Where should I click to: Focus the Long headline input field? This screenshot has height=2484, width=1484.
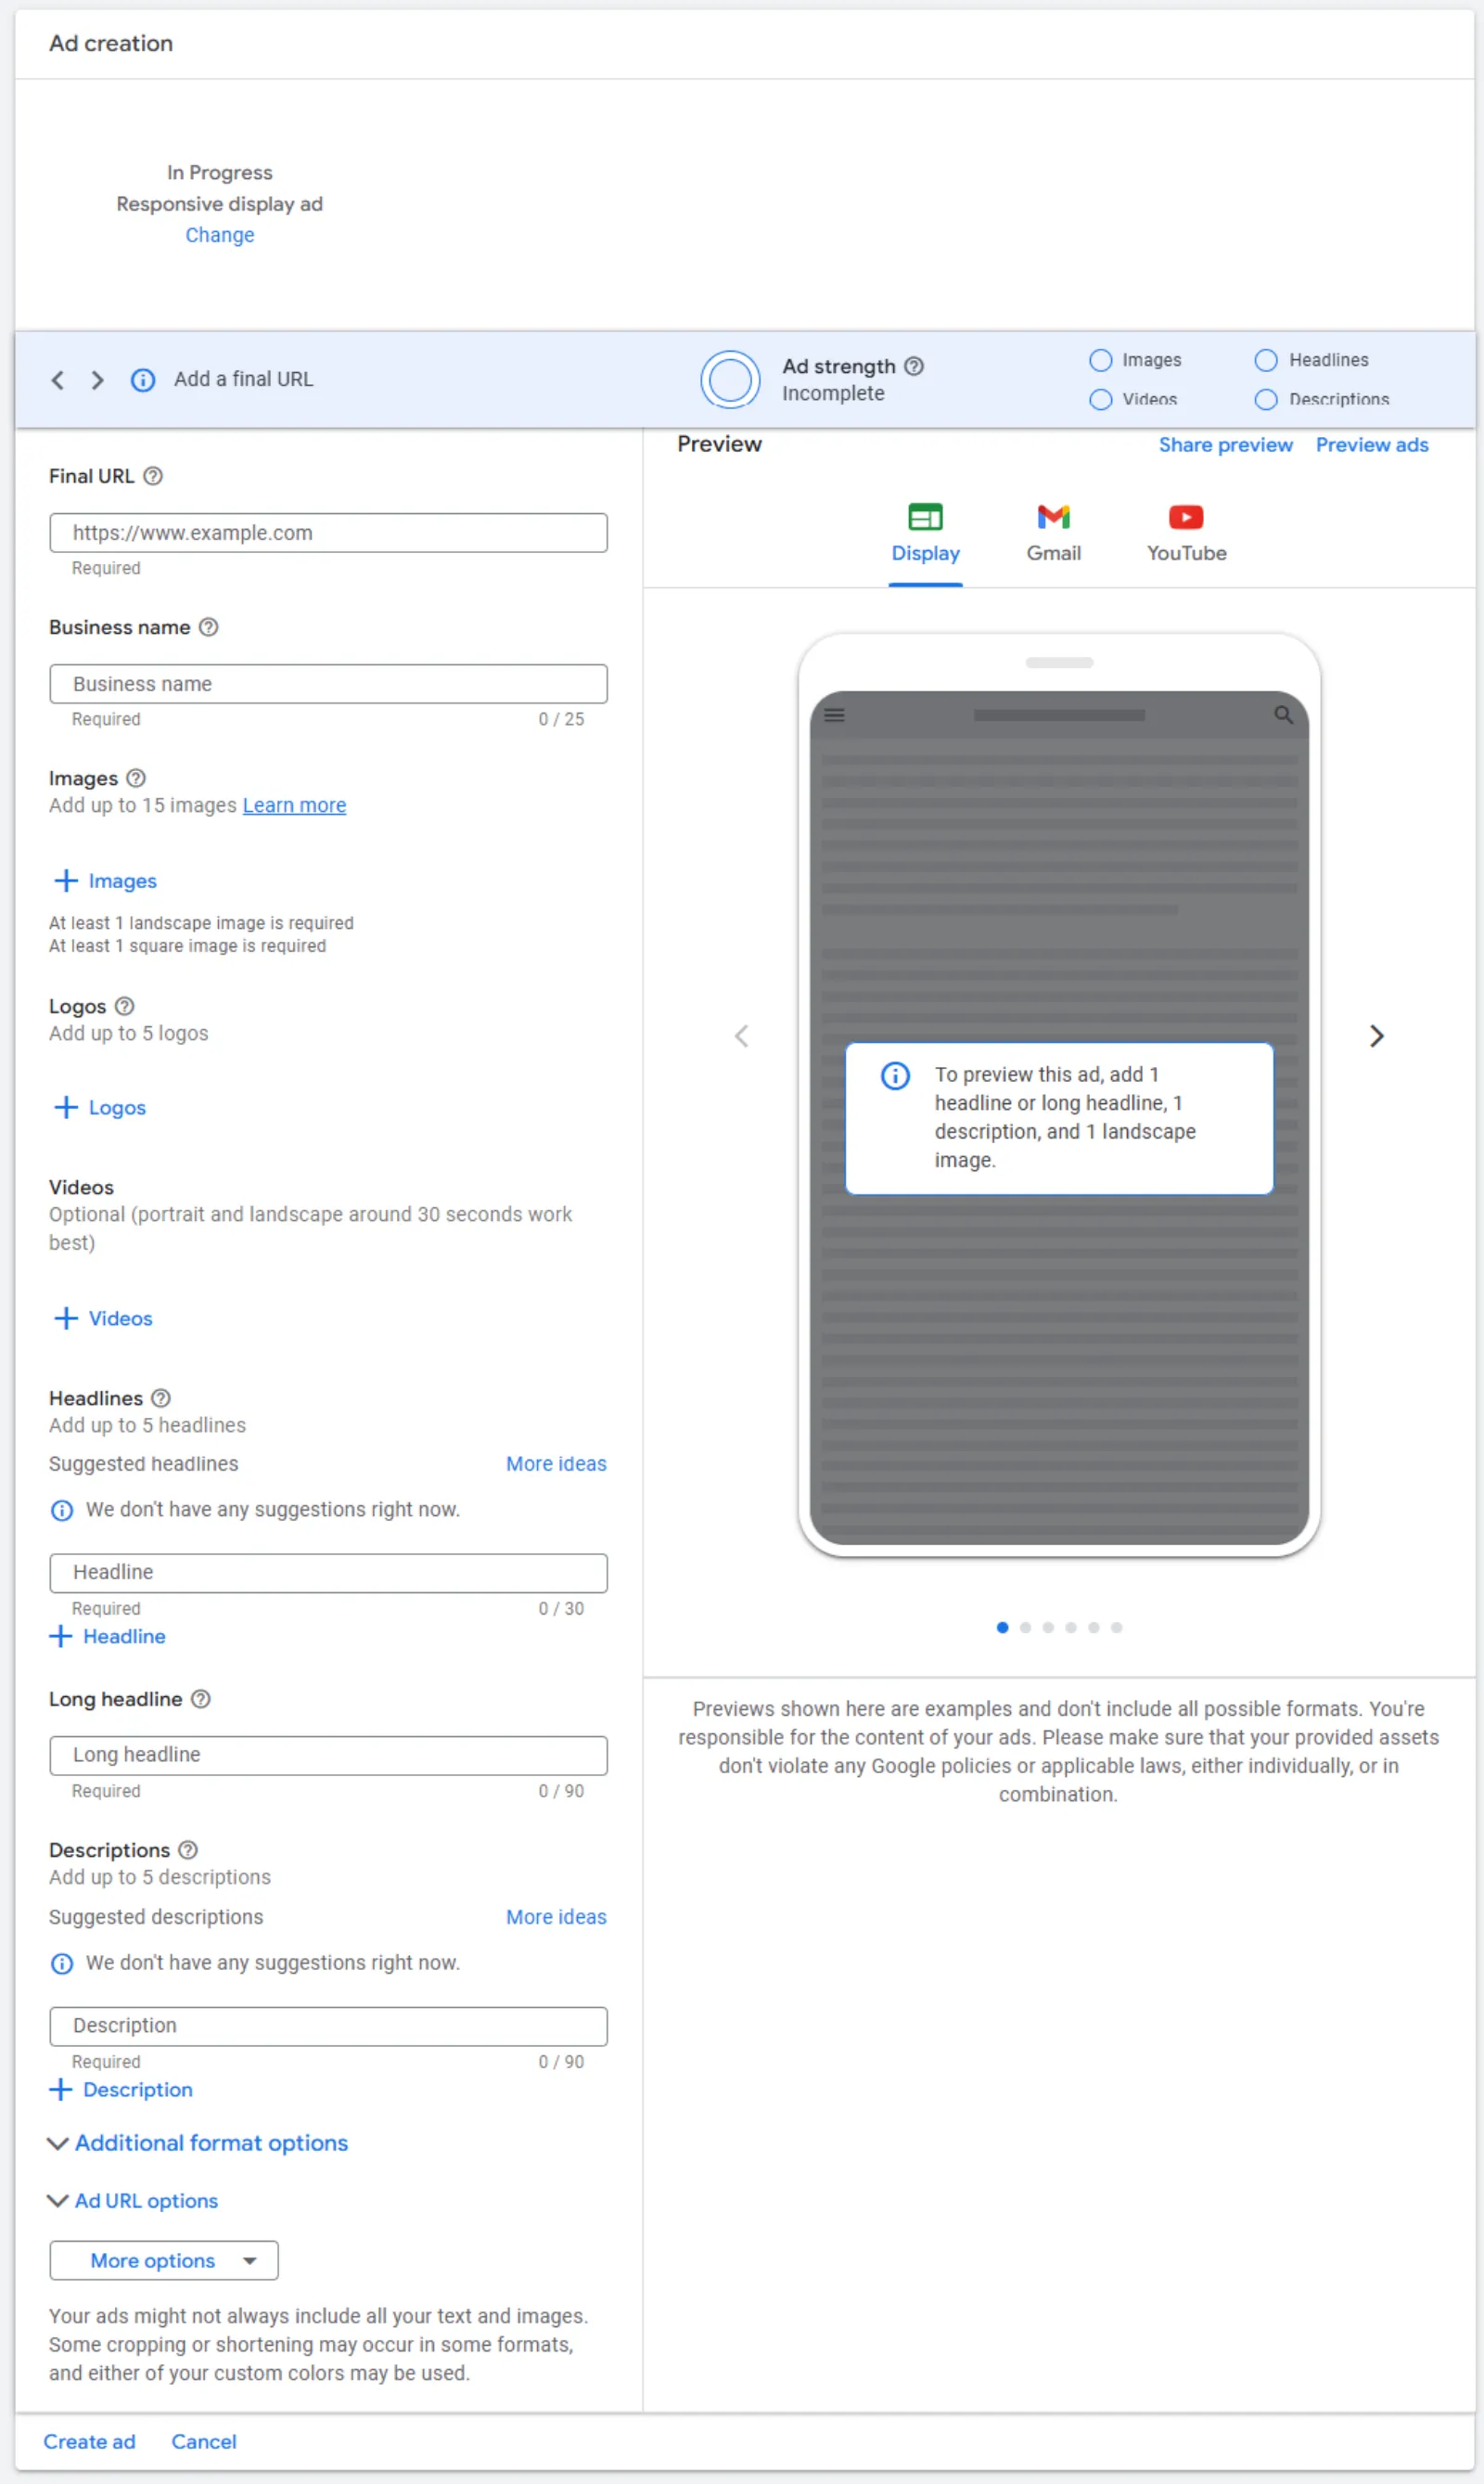[329, 1757]
